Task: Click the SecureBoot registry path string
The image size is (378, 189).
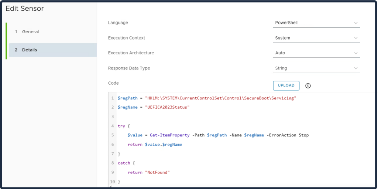Action: [220, 98]
